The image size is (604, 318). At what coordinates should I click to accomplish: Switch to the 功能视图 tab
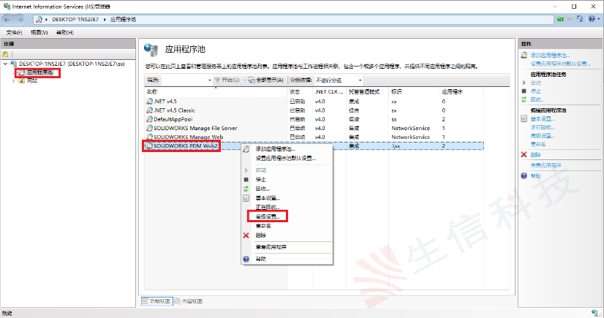tap(156, 301)
